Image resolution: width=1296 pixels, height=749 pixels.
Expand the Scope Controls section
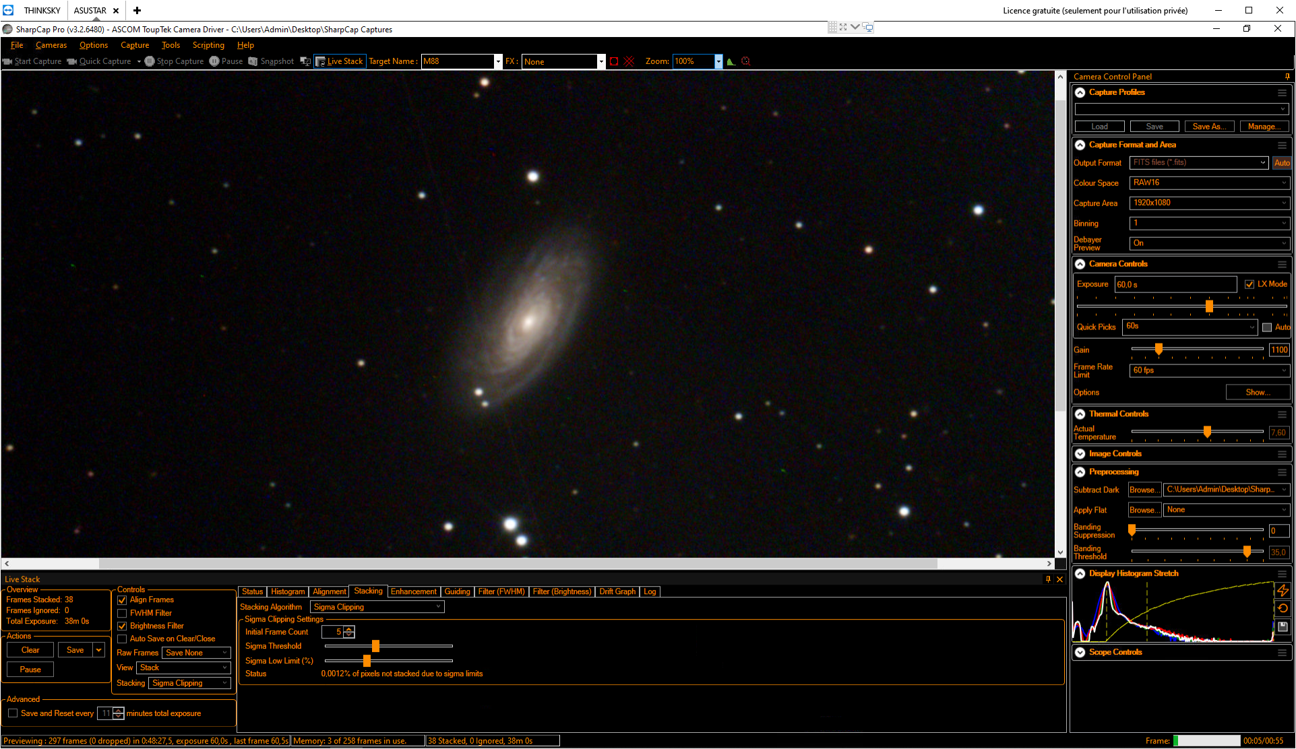click(x=1080, y=653)
